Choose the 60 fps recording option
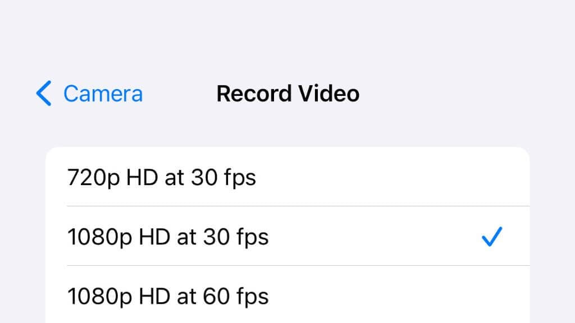 [287, 295]
